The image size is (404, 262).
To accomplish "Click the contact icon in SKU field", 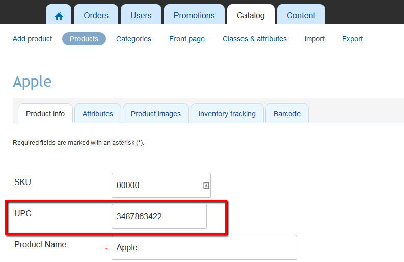I will 206,186.
